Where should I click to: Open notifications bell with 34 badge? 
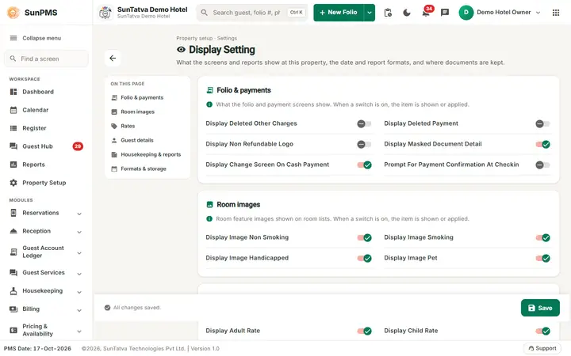click(426, 13)
